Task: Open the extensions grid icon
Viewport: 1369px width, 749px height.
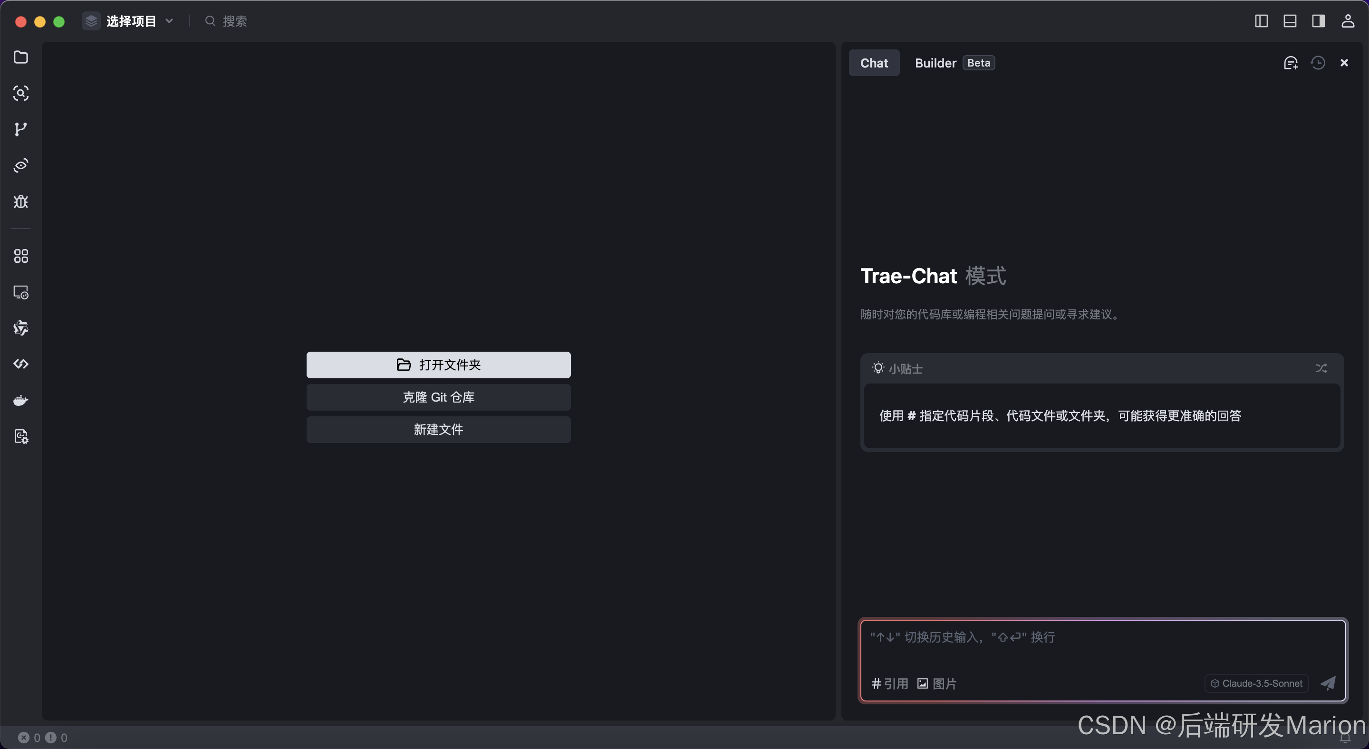Action: coord(21,256)
